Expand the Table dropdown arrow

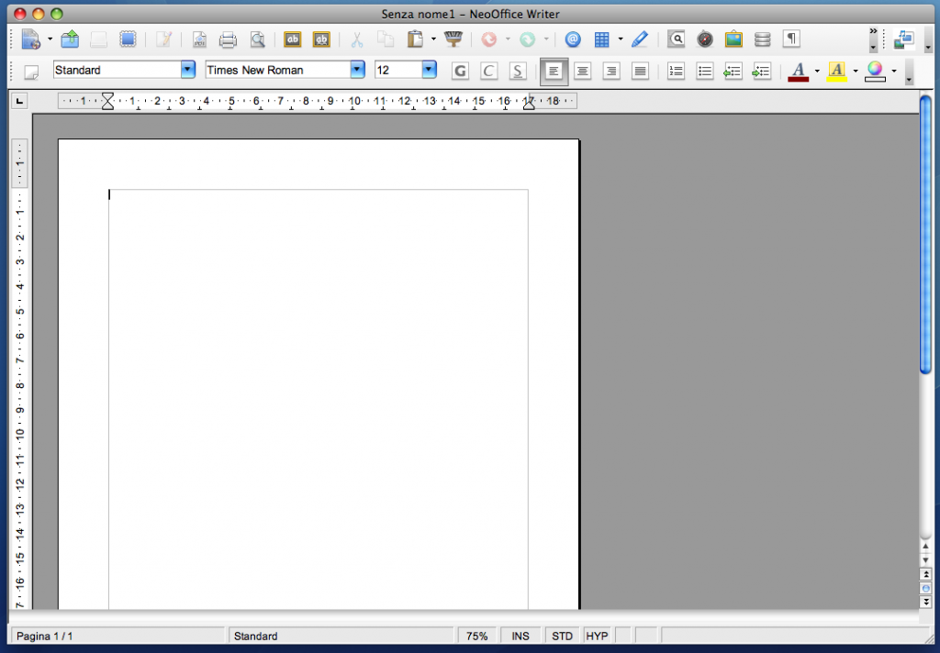click(x=621, y=39)
